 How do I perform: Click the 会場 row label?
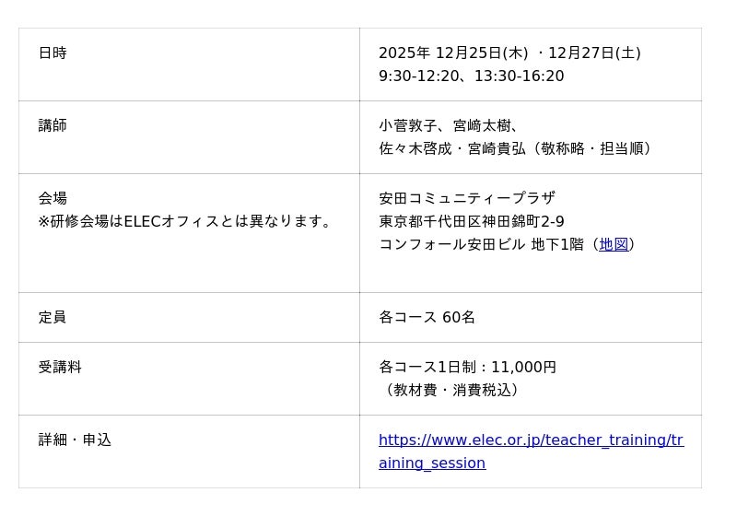click(53, 198)
